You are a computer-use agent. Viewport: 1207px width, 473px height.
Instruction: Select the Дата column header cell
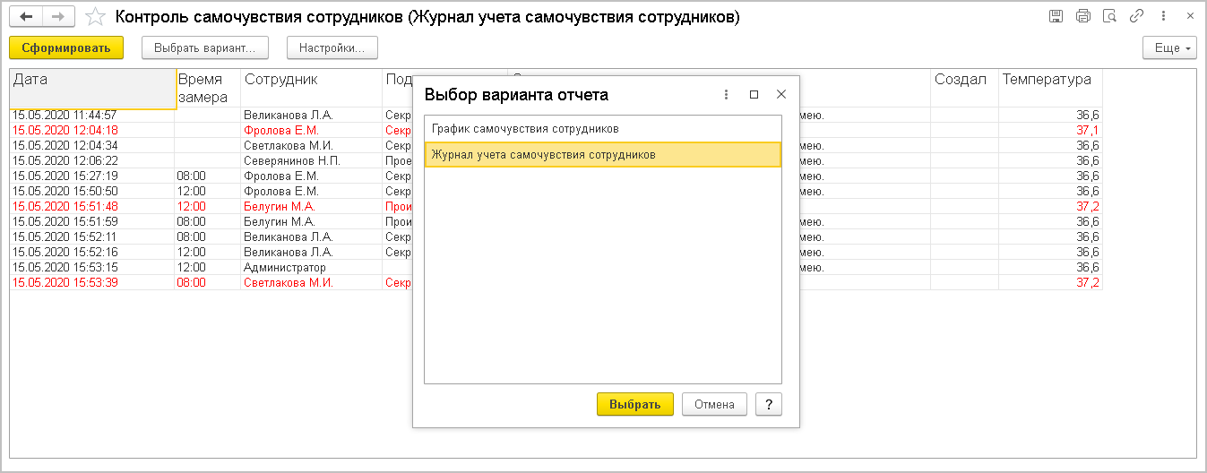[x=92, y=89]
